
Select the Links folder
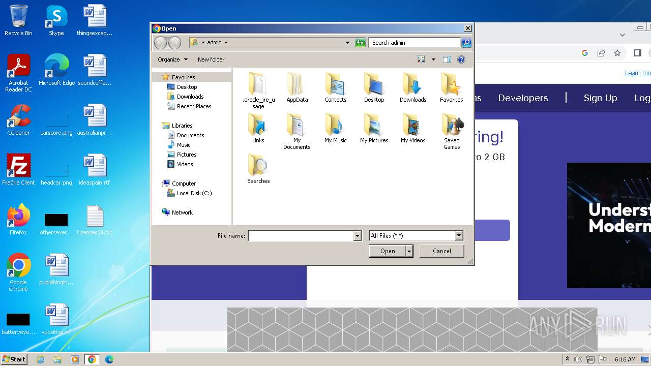coord(258,128)
